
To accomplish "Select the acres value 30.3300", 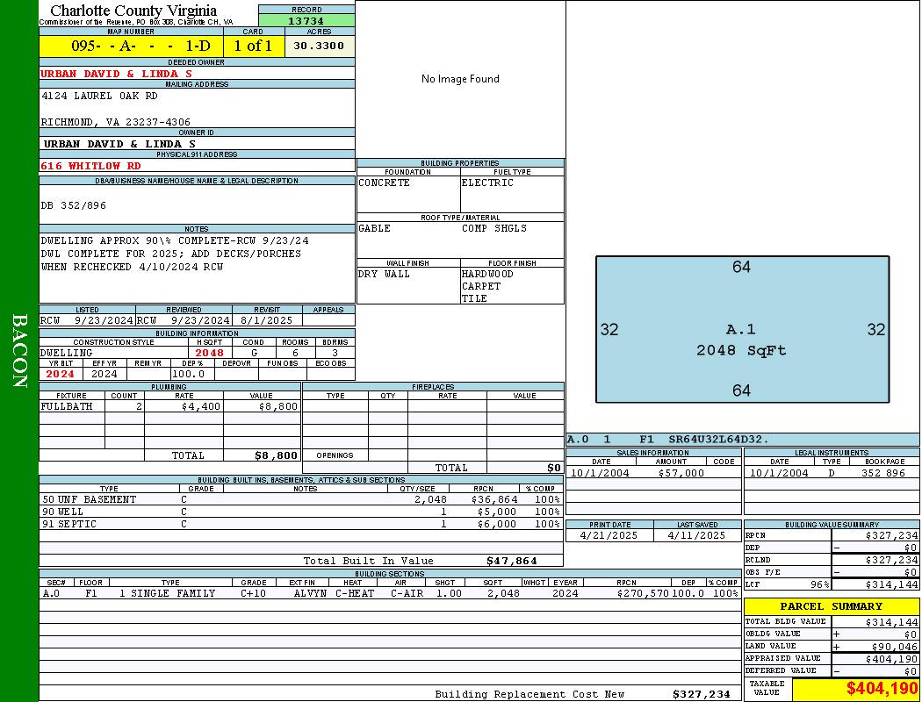I will pos(319,46).
